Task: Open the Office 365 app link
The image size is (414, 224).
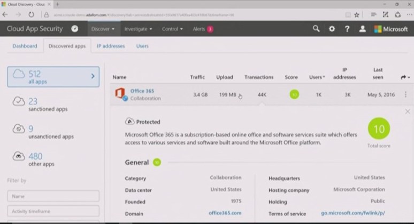Action: tap(142, 91)
